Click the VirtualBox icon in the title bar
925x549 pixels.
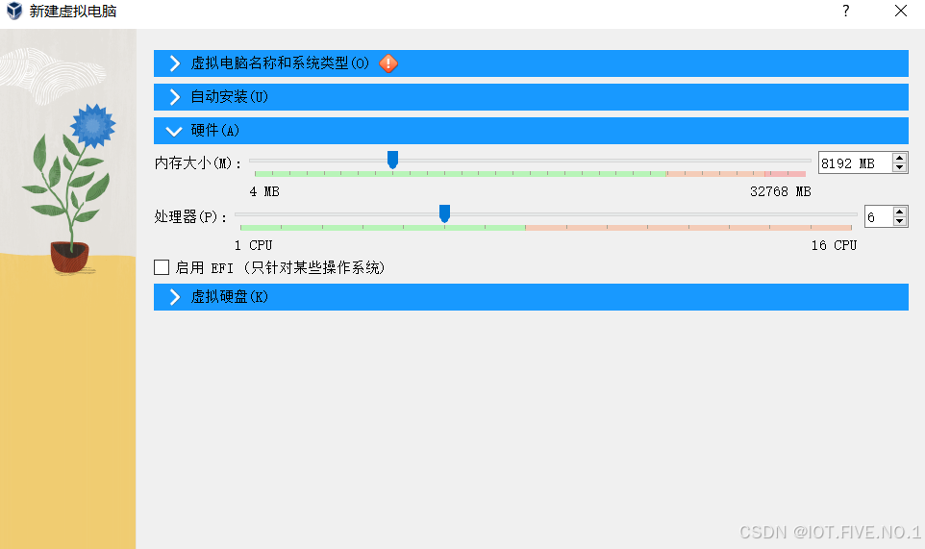coord(13,12)
